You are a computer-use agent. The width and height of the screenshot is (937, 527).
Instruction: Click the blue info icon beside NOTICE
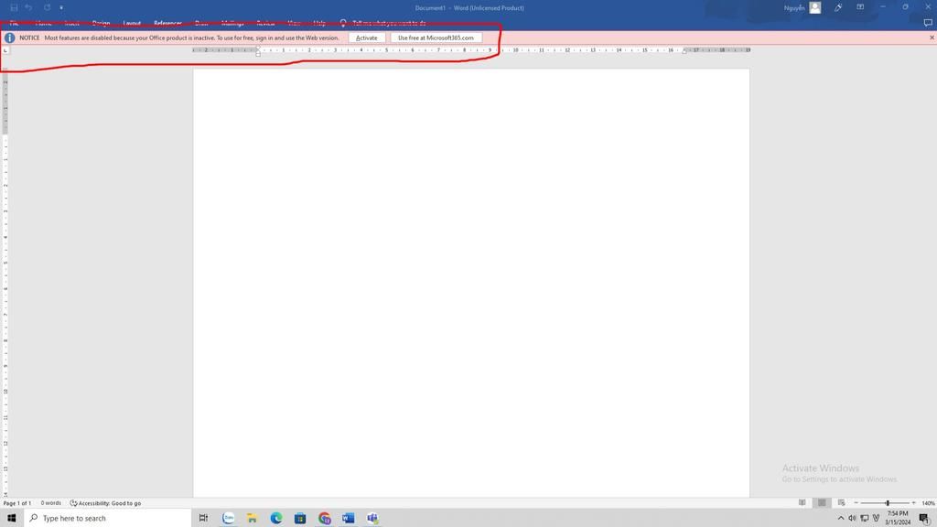tap(9, 38)
